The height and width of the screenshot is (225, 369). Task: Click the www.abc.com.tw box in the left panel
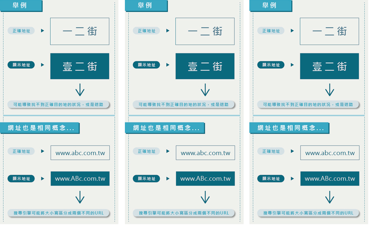[80, 153]
